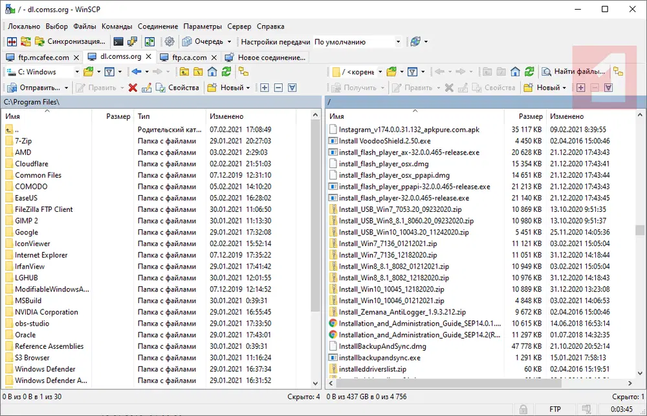Click the Open in PuTTY icon
This screenshot has width=647, height=416.
[x=133, y=41]
